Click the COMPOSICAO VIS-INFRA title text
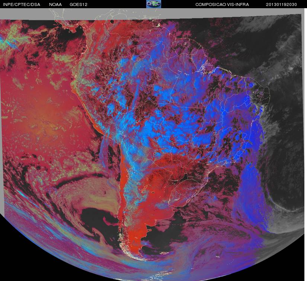 click(222, 4)
